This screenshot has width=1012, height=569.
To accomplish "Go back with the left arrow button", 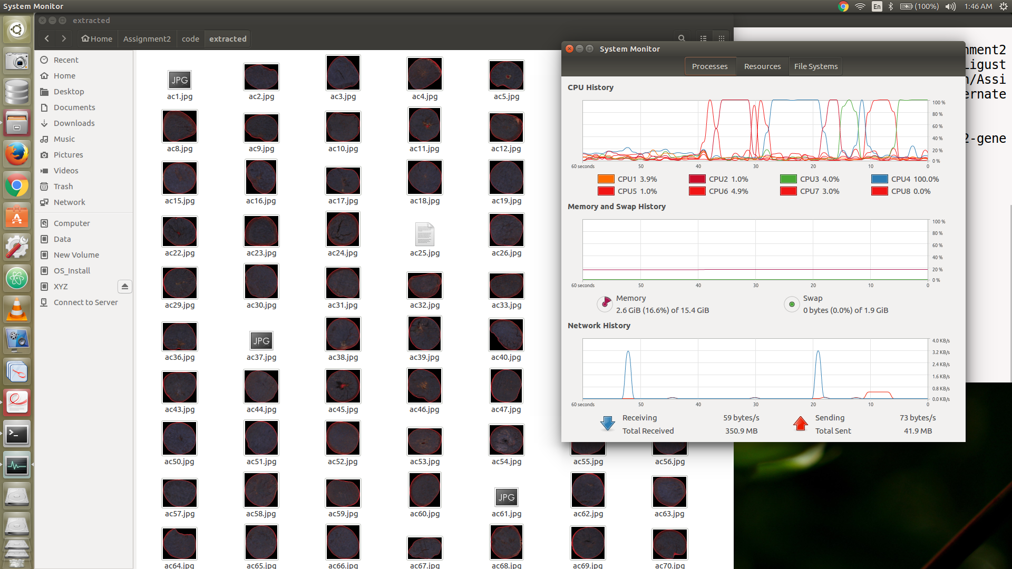I will (47, 38).
